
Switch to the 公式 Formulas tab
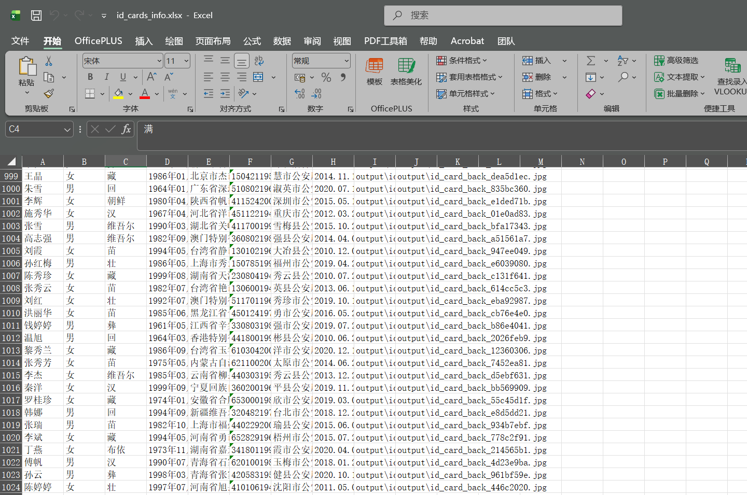pyautogui.click(x=252, y=41)
